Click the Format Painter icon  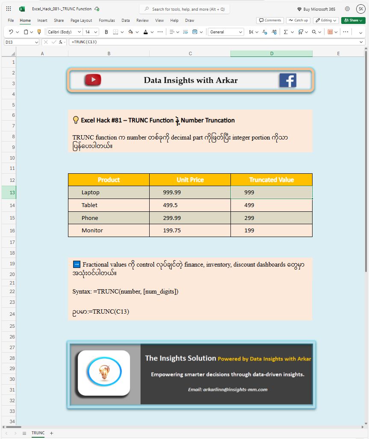click(39, 32)
